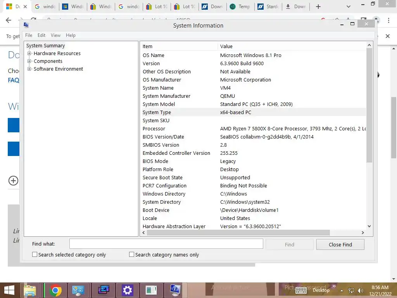Viewport: 397px width, 298px height.
Task: Open the network tray icon
Action: pos(351,291)
